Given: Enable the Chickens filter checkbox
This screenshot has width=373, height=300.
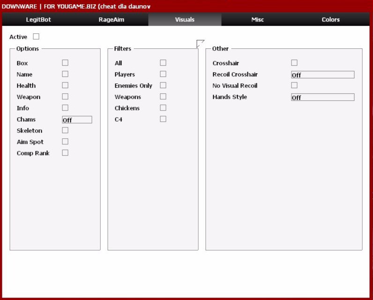Looking at the screenshot, I should click(x=163, y=108).
